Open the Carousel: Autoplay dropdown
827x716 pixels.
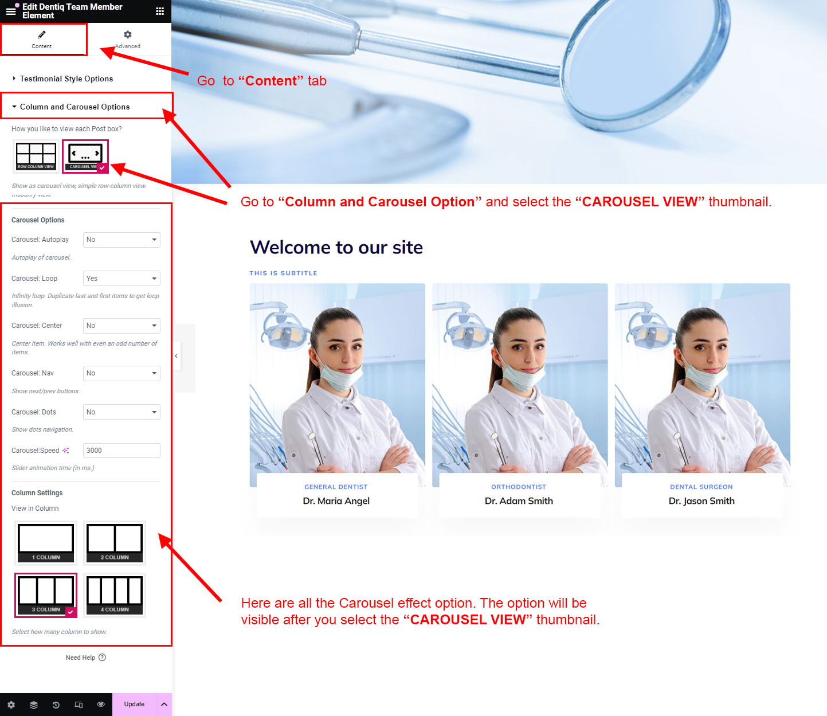coord(121,240)
